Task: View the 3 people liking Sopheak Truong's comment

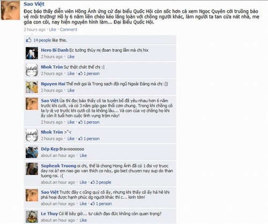Action: [x=101, y=182]
